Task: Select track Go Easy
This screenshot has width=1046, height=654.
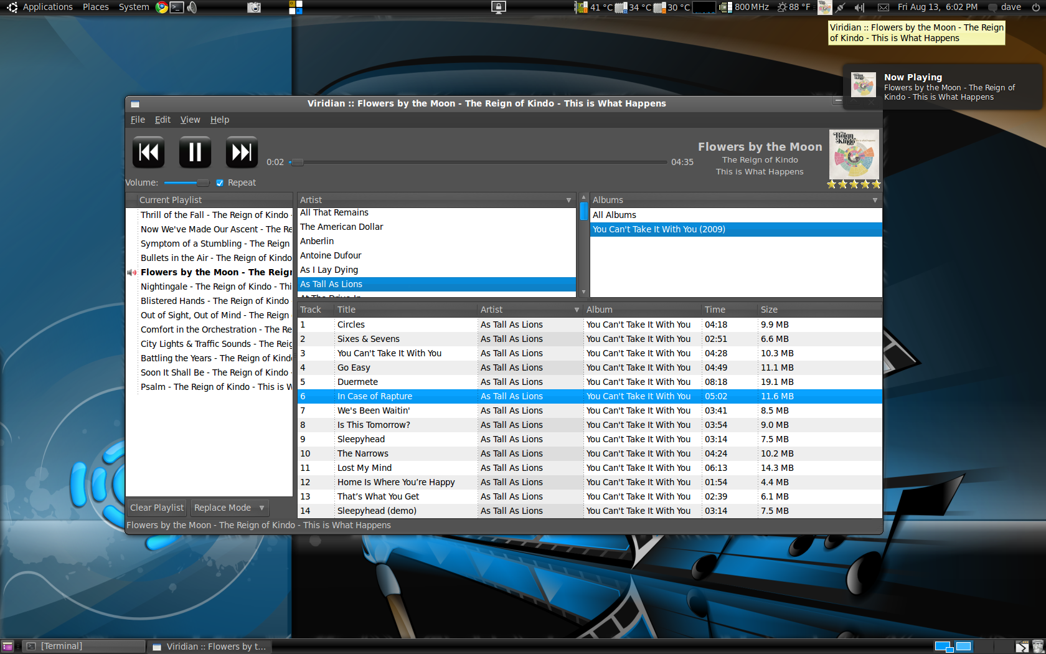Action: point(590,367)
